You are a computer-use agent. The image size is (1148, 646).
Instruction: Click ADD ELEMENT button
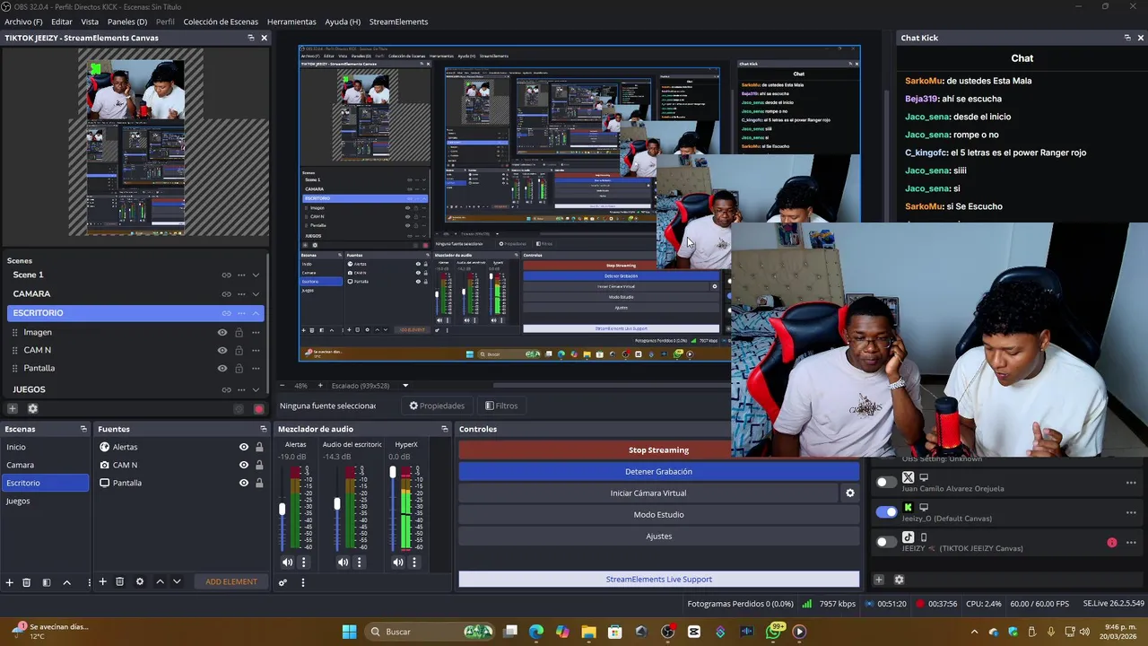(231, 582)
